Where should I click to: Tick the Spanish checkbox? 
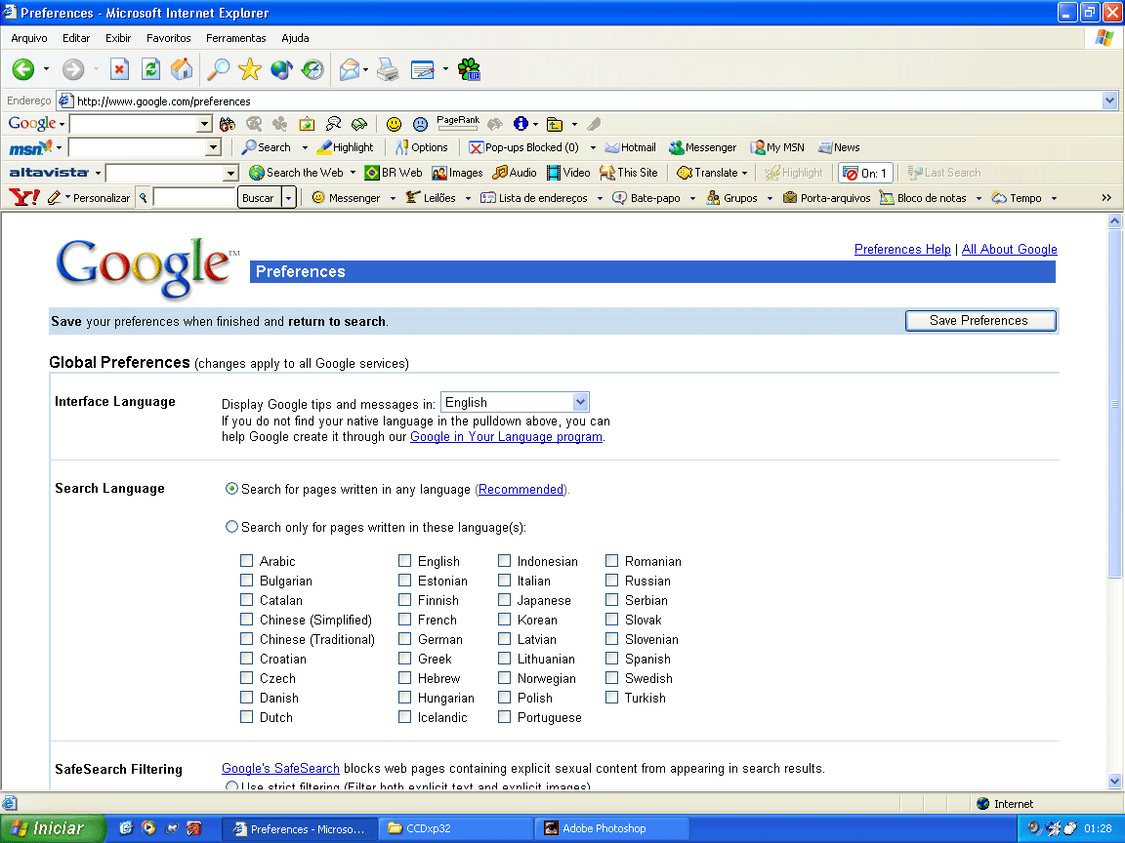tap(611, 658)
